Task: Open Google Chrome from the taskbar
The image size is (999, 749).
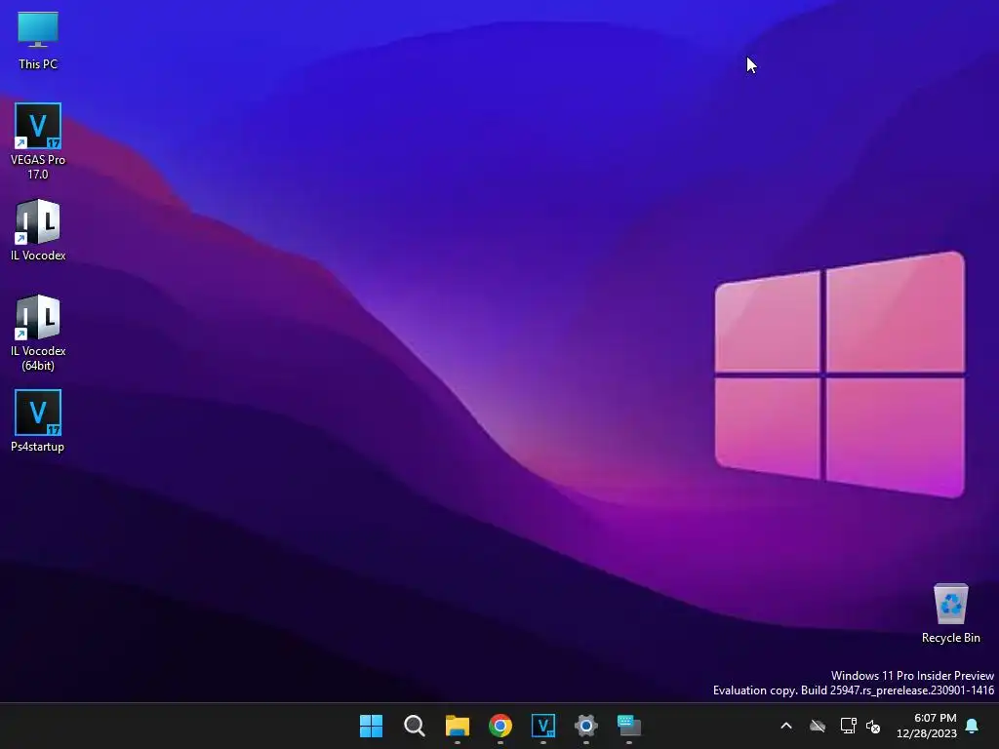Action: tap(500, 726)
